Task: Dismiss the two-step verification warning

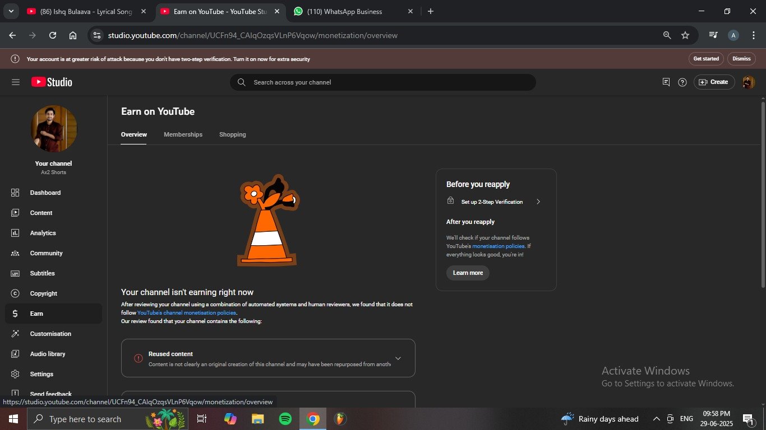Action: click(x=741, y=59)
